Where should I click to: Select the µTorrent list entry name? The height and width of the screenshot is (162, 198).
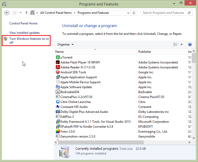click(x=66, y=57)
